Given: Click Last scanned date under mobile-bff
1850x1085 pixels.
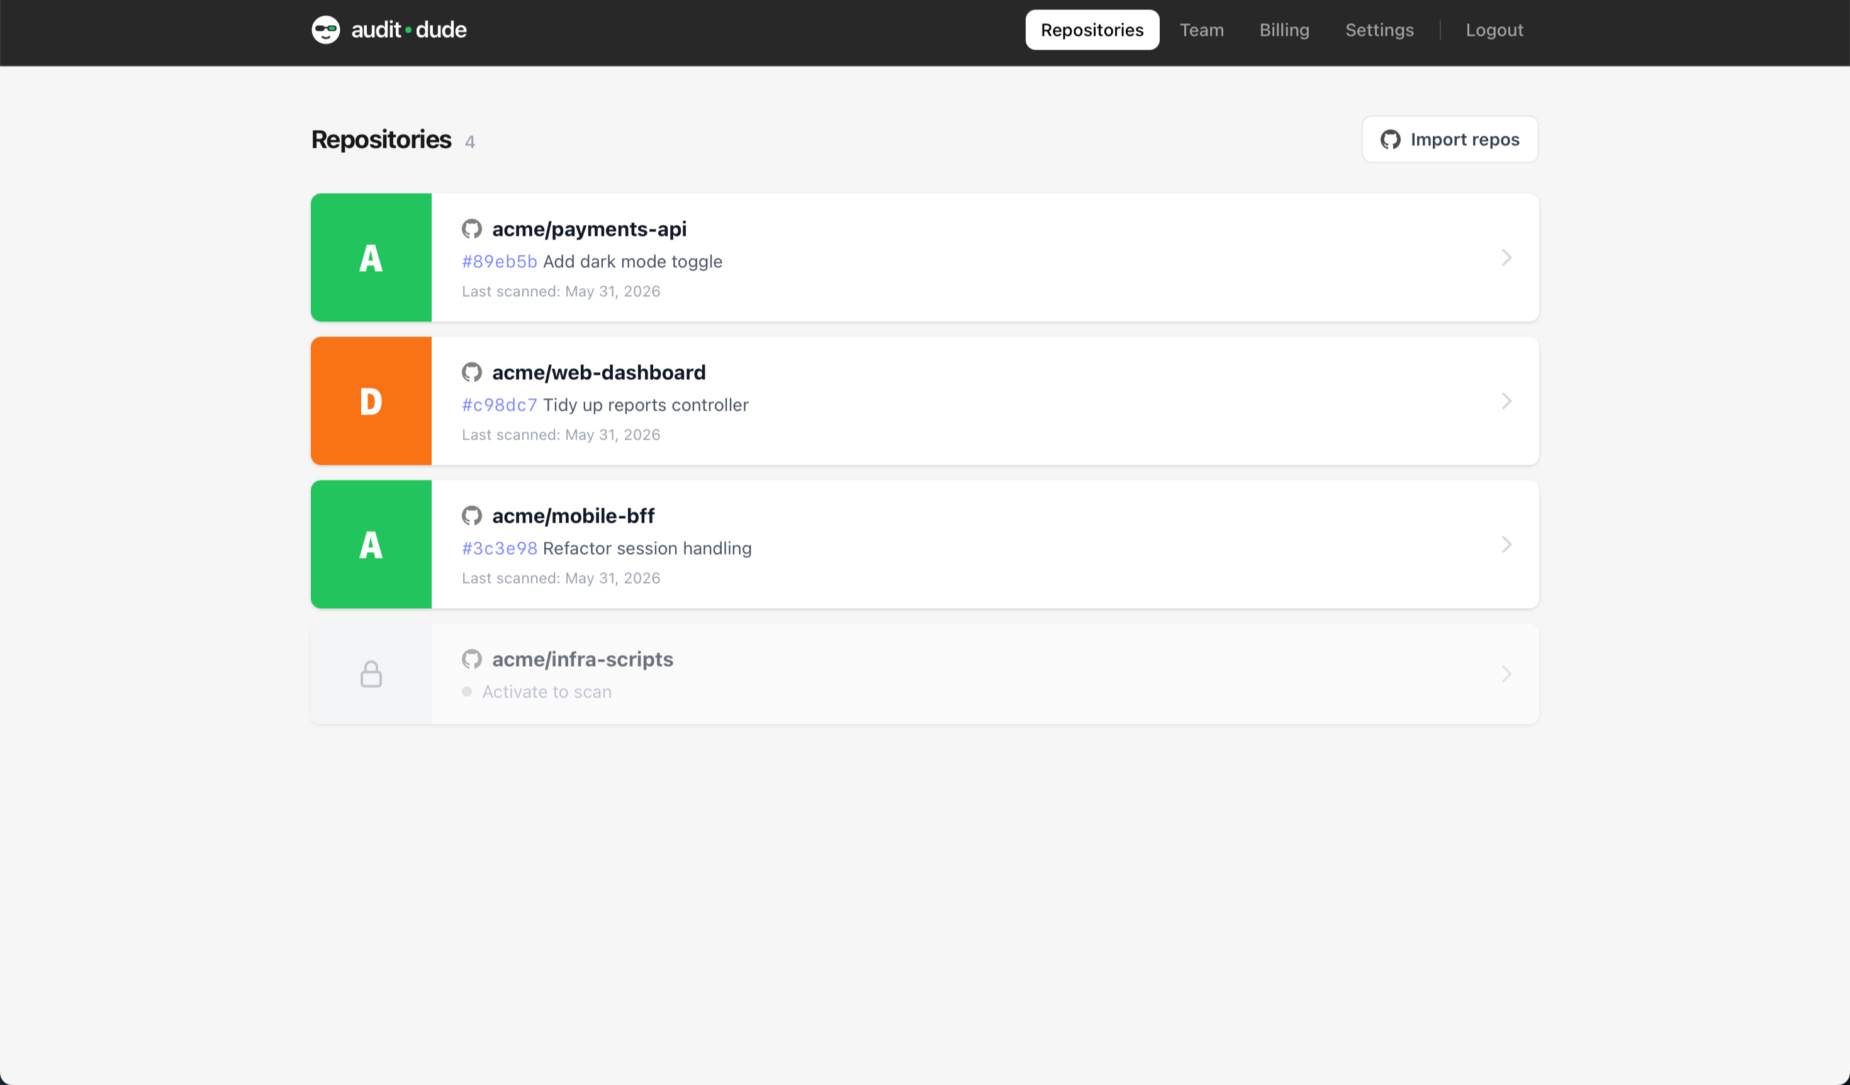Looking at the screenshot, I should [x=561, y=578].
